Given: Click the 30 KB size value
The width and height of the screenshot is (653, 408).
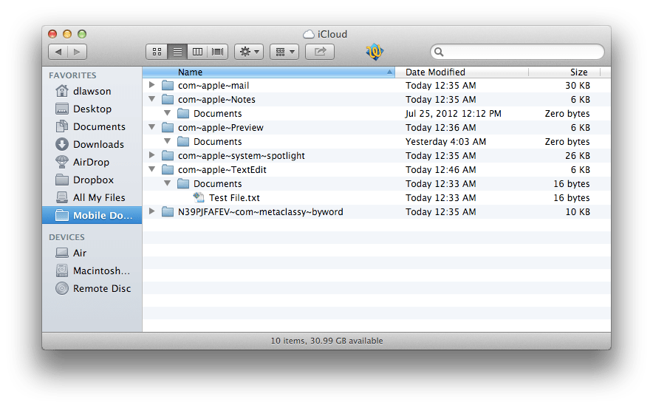Looking at the screenshot, I should (x=577, y=86).
